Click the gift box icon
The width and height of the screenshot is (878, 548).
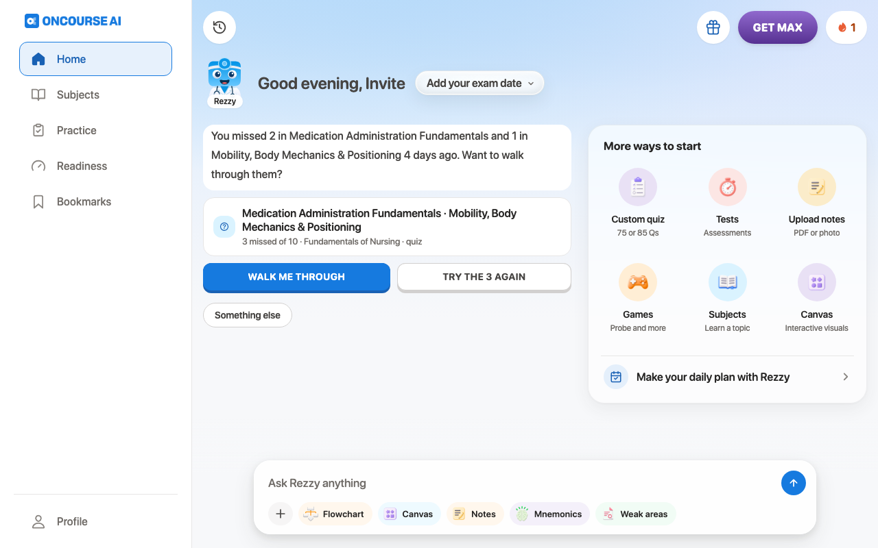(713, 27)
